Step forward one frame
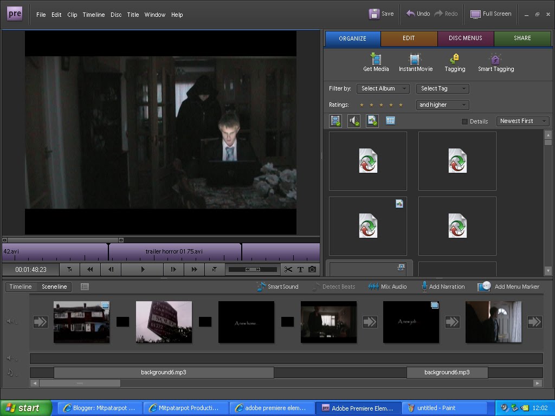This screenshot has height=416, width=555. coord(173,270)
